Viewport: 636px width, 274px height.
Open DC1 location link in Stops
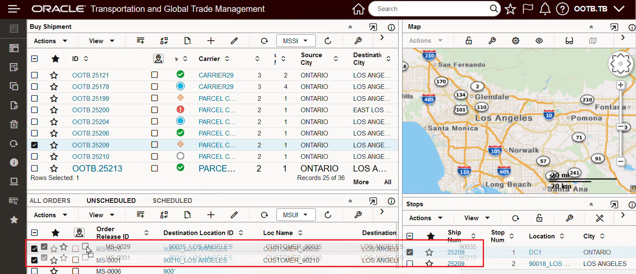click(535, 252)
